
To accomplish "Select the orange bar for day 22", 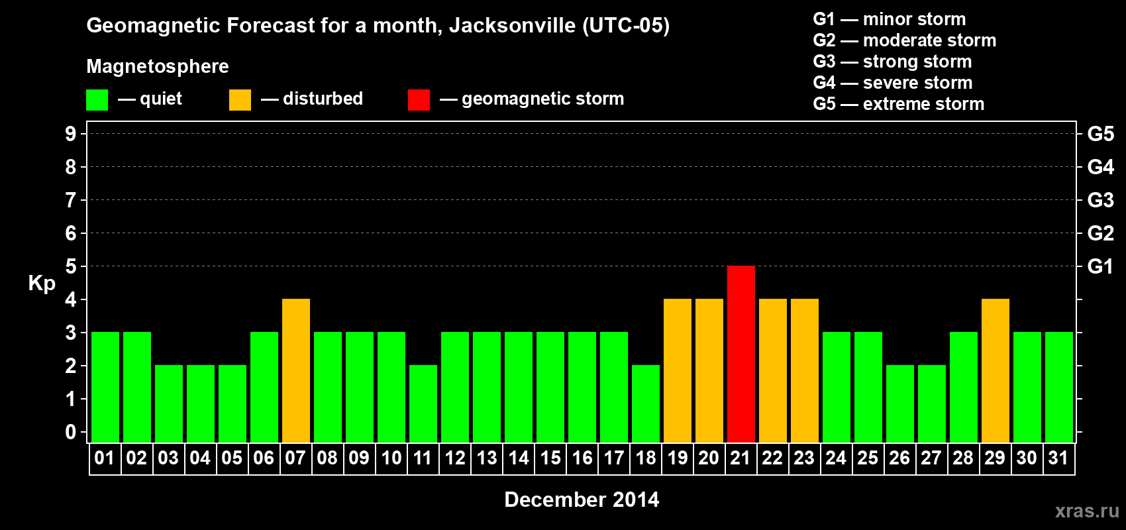I will 773,370.
